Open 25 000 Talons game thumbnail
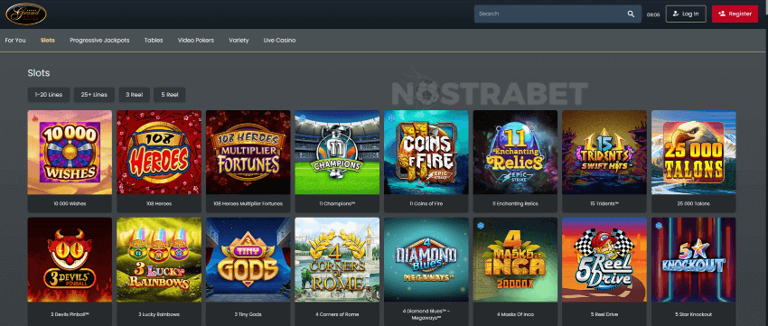Image resolution: width=768 pixels, height=326 pixels. click(x=694, y=153)
